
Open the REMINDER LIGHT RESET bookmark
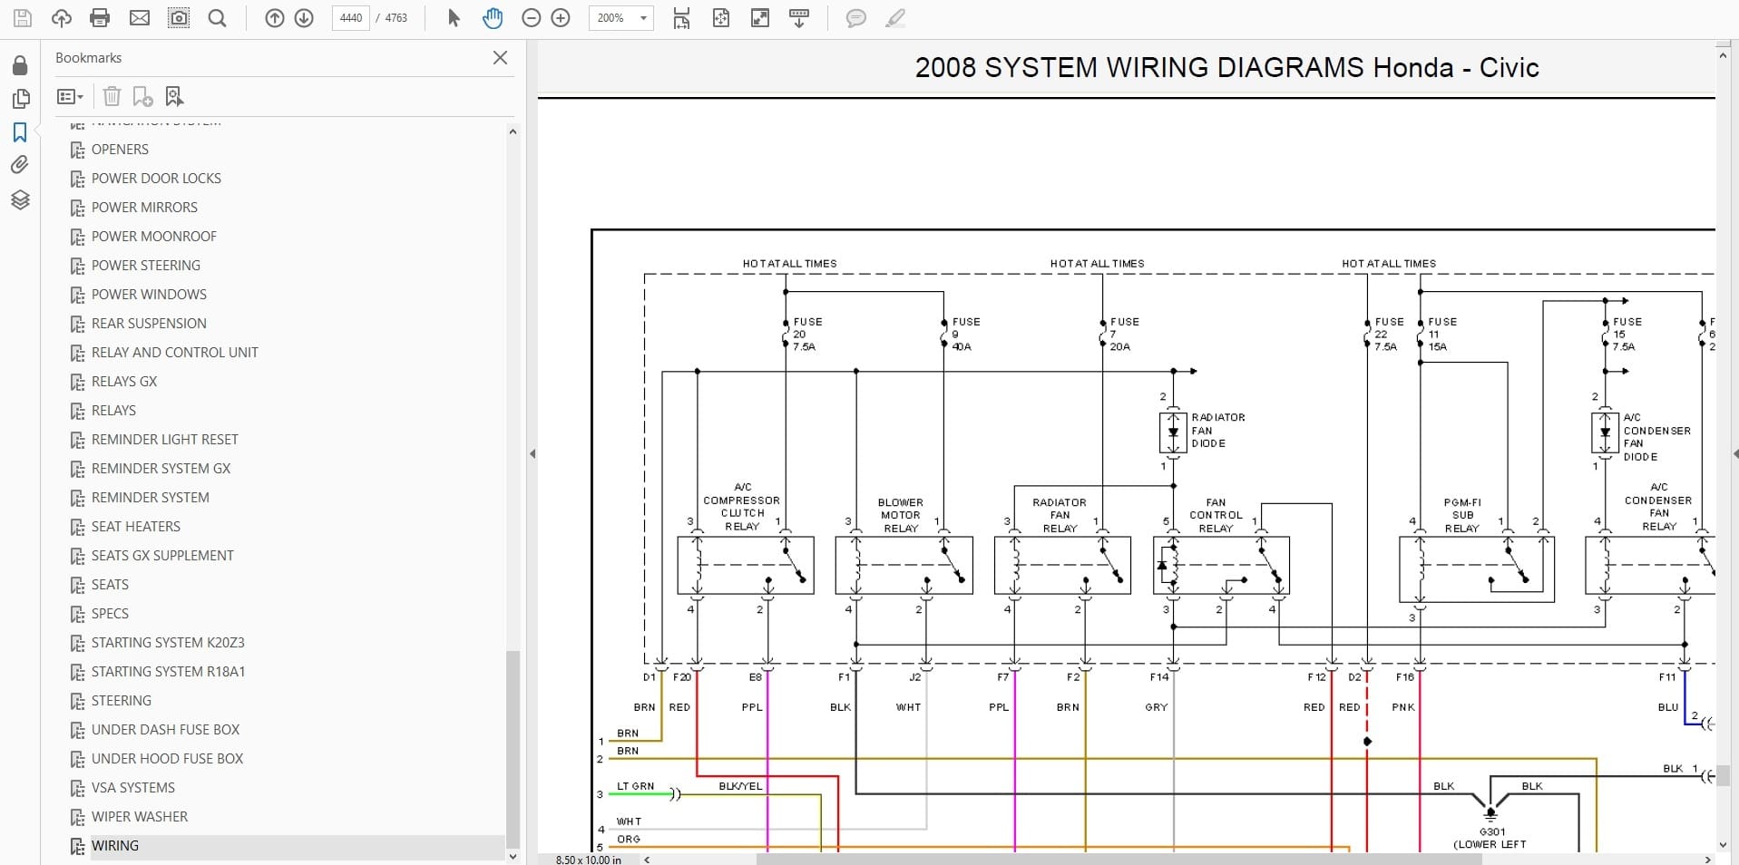[164, 439]
